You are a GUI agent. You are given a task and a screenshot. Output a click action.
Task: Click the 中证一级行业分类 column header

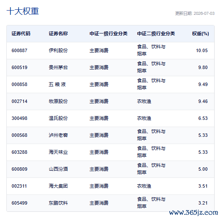108,33
